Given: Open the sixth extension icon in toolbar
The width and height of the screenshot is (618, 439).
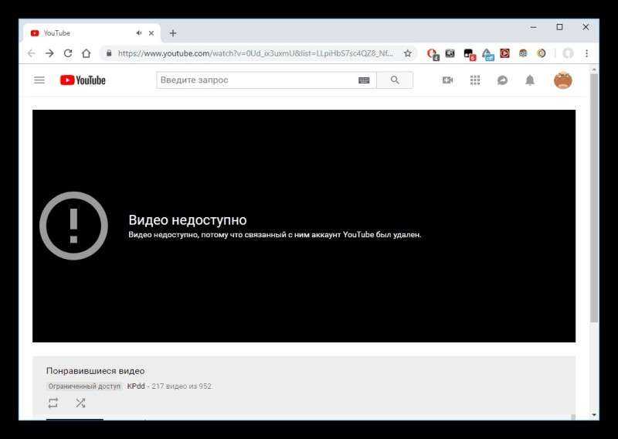Looking at the screenshot, I should click(523, 53).
